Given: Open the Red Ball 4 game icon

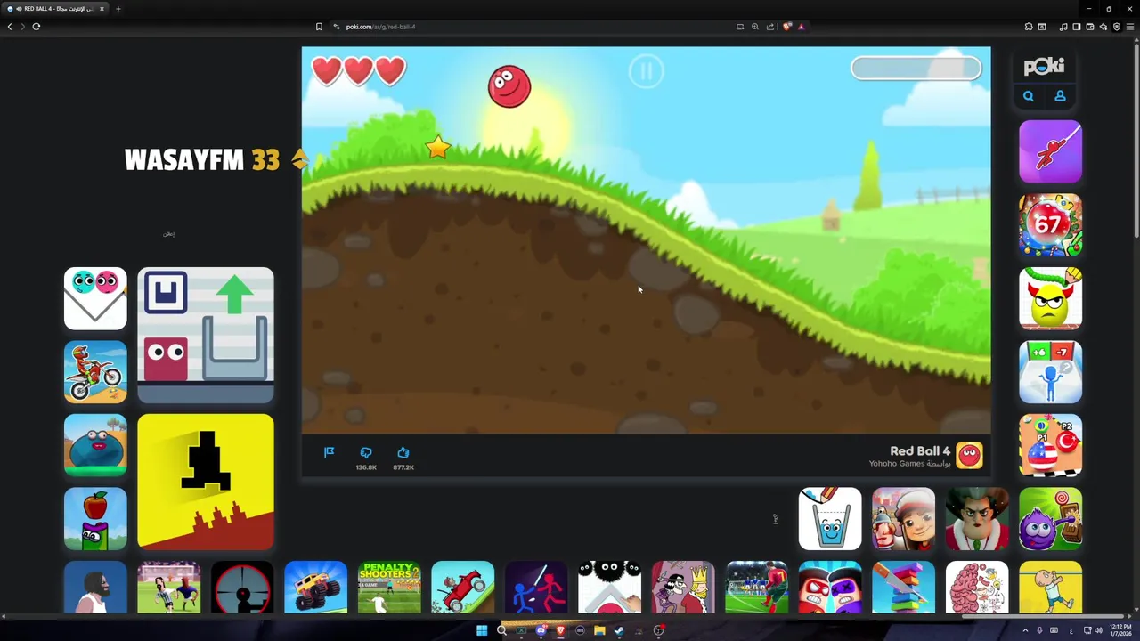Looking at the screenshot, I should [x=969, y=455].
